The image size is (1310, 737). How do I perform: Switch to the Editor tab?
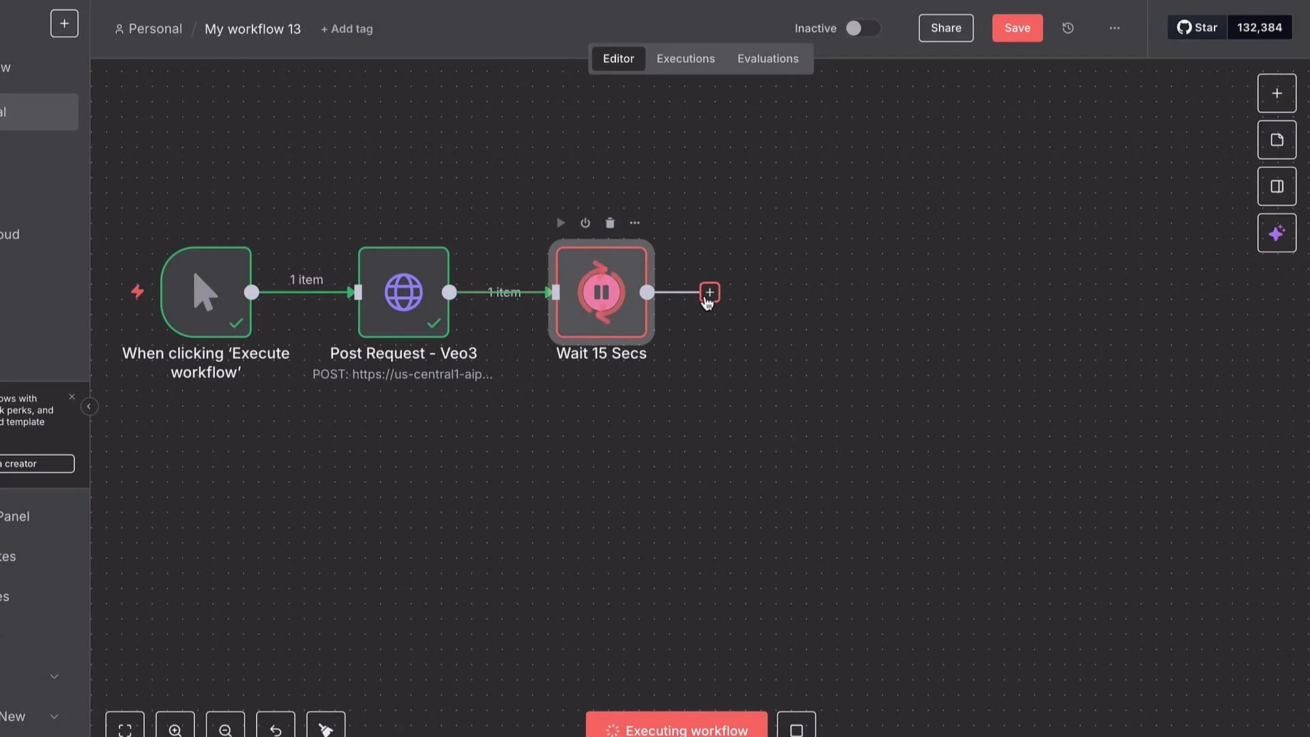(618, 59)
